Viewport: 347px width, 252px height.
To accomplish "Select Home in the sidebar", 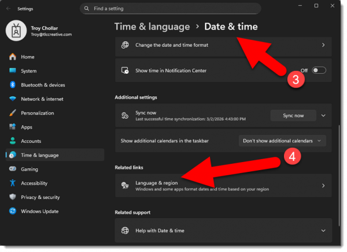I will [28, 57].
